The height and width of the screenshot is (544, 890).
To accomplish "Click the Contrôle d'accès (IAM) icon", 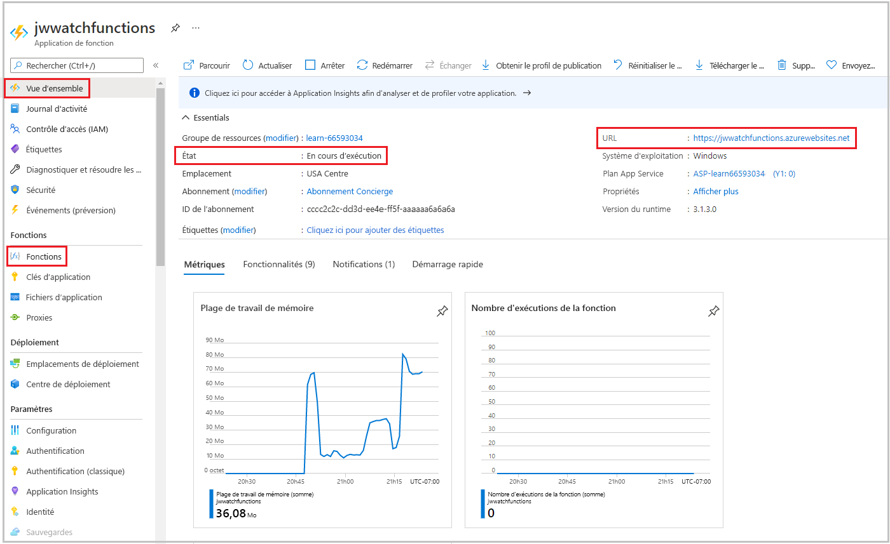I will tap(15, 129).
